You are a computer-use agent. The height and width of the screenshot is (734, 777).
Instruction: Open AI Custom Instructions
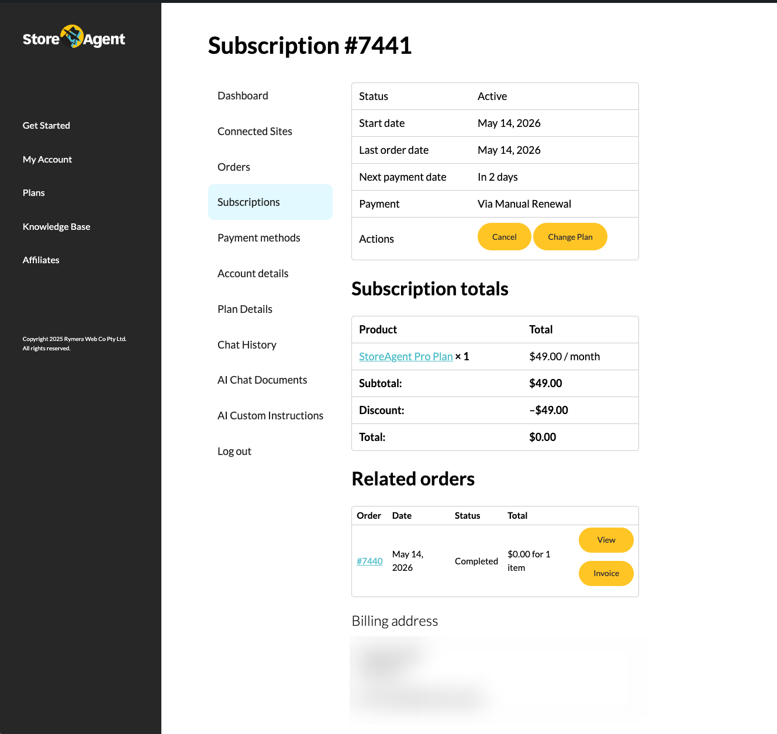tap(270, 415)
